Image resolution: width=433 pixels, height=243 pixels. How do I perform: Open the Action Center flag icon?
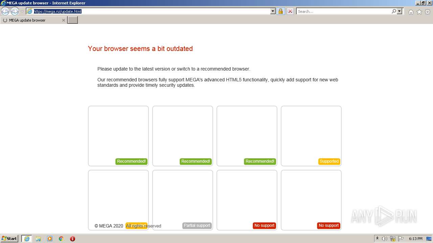coord(401,239)
